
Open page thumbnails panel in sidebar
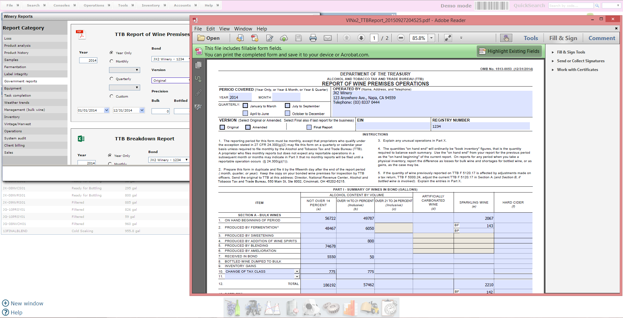click(198, 65)
